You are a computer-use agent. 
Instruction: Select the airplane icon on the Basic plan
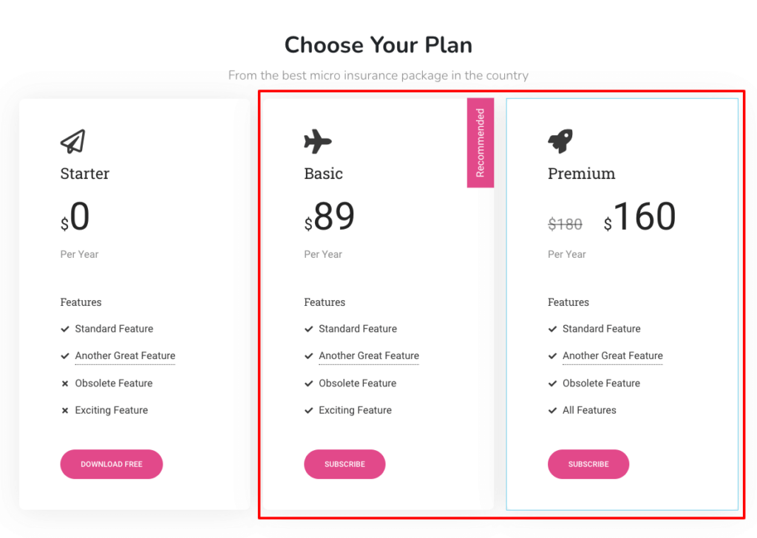[x=316, y=141]
